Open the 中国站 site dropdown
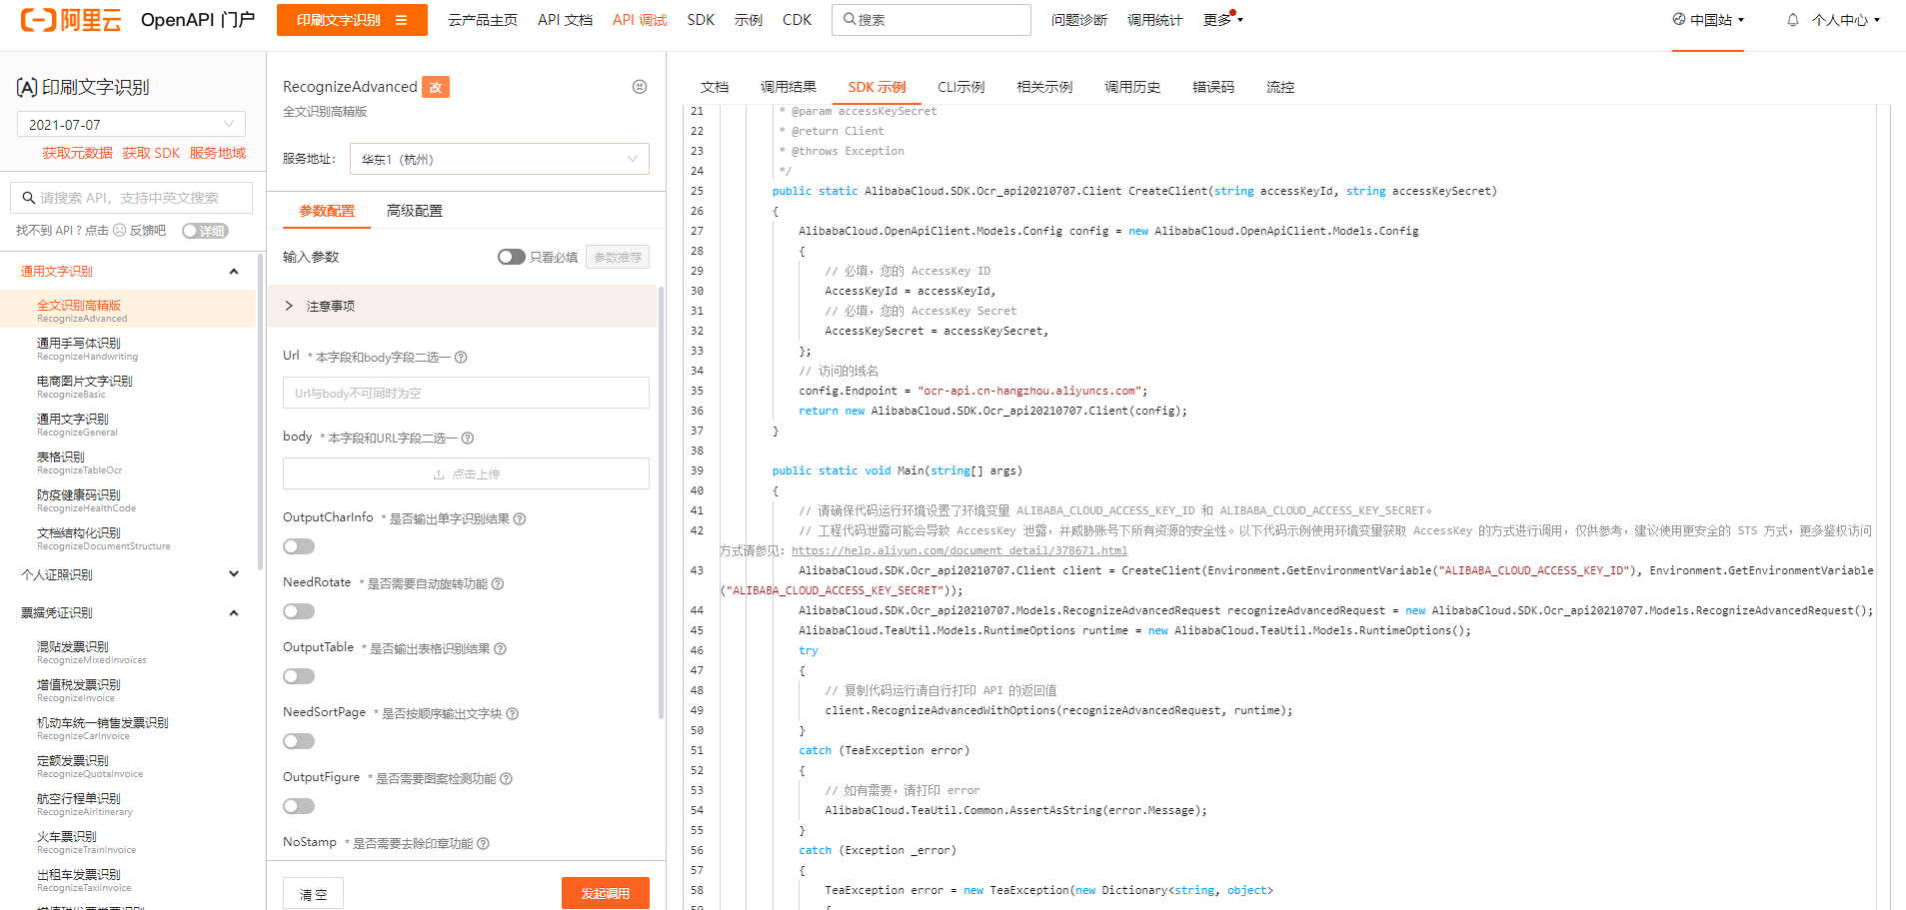 pyautogui.click(x=1708, y=20)
